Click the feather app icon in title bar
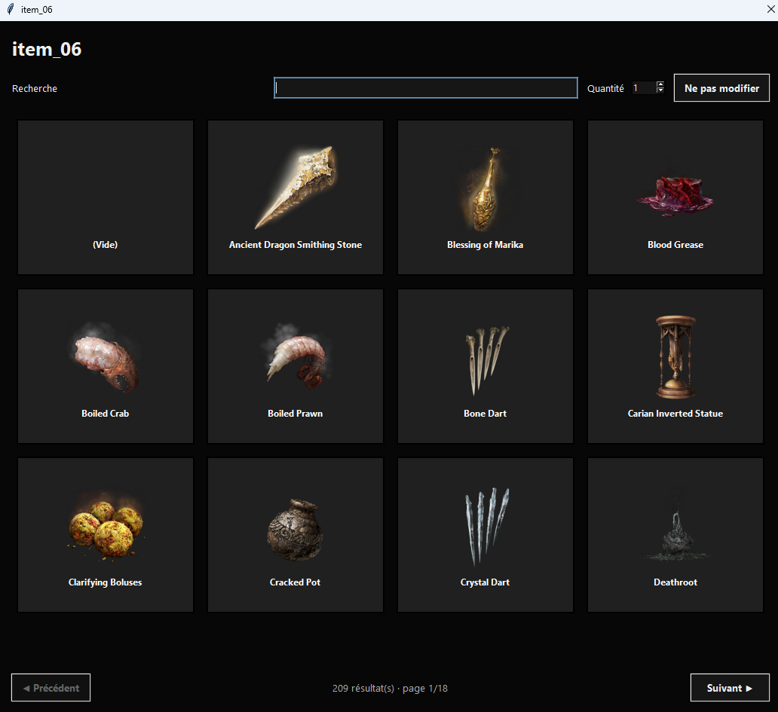This screenshot has width=778, height=712. 10,10
